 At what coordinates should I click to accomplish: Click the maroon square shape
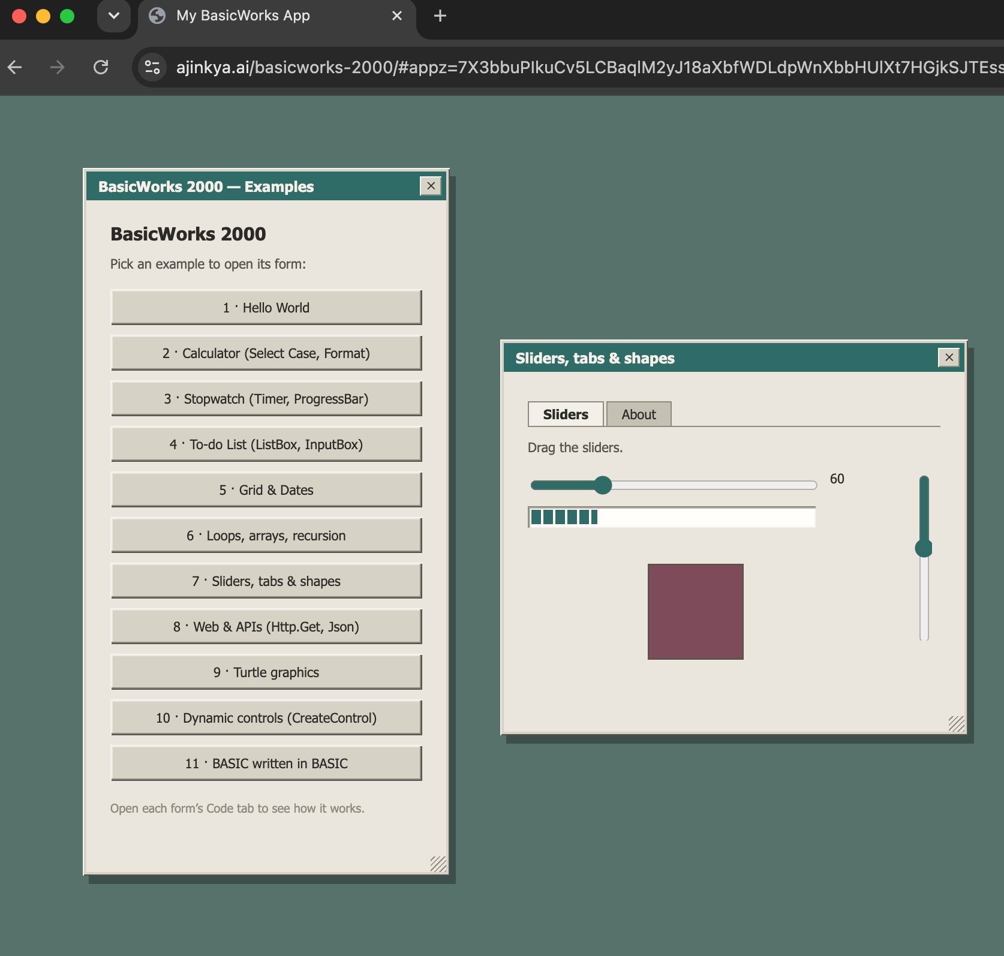click(x=696, y=612)
